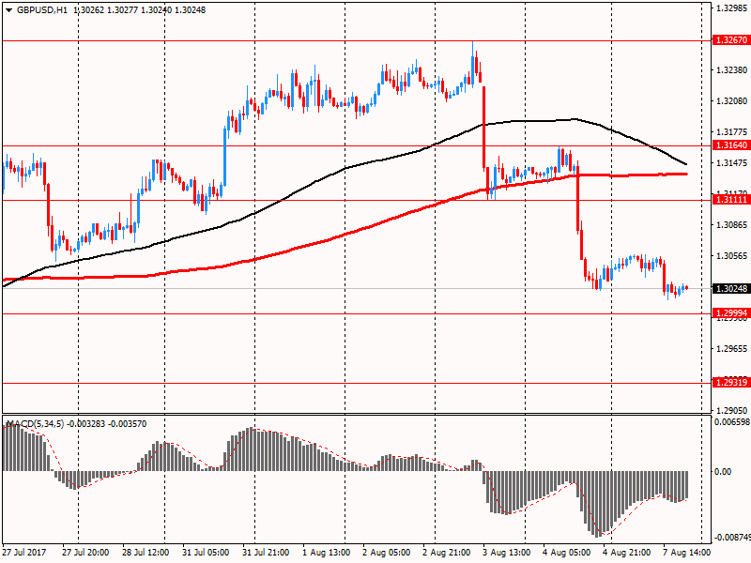Select the 7 Aug 14:00 time axis label
751x563 pixels.
687,552
